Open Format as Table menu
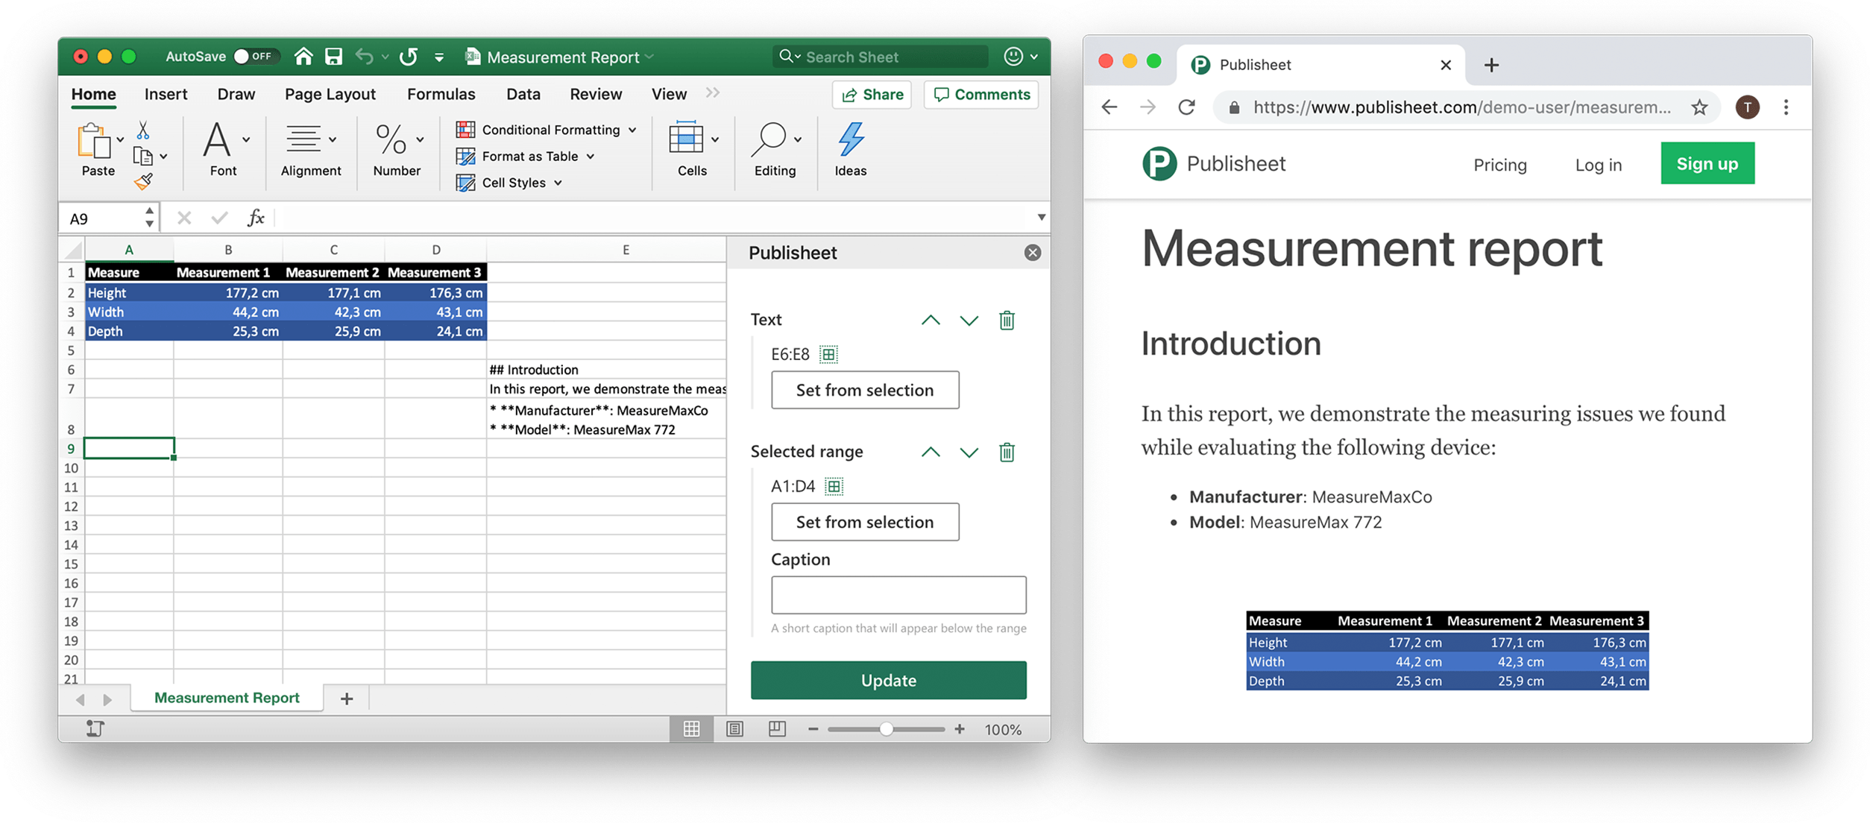Screen dimensions: 1870x823 point(526,156)
